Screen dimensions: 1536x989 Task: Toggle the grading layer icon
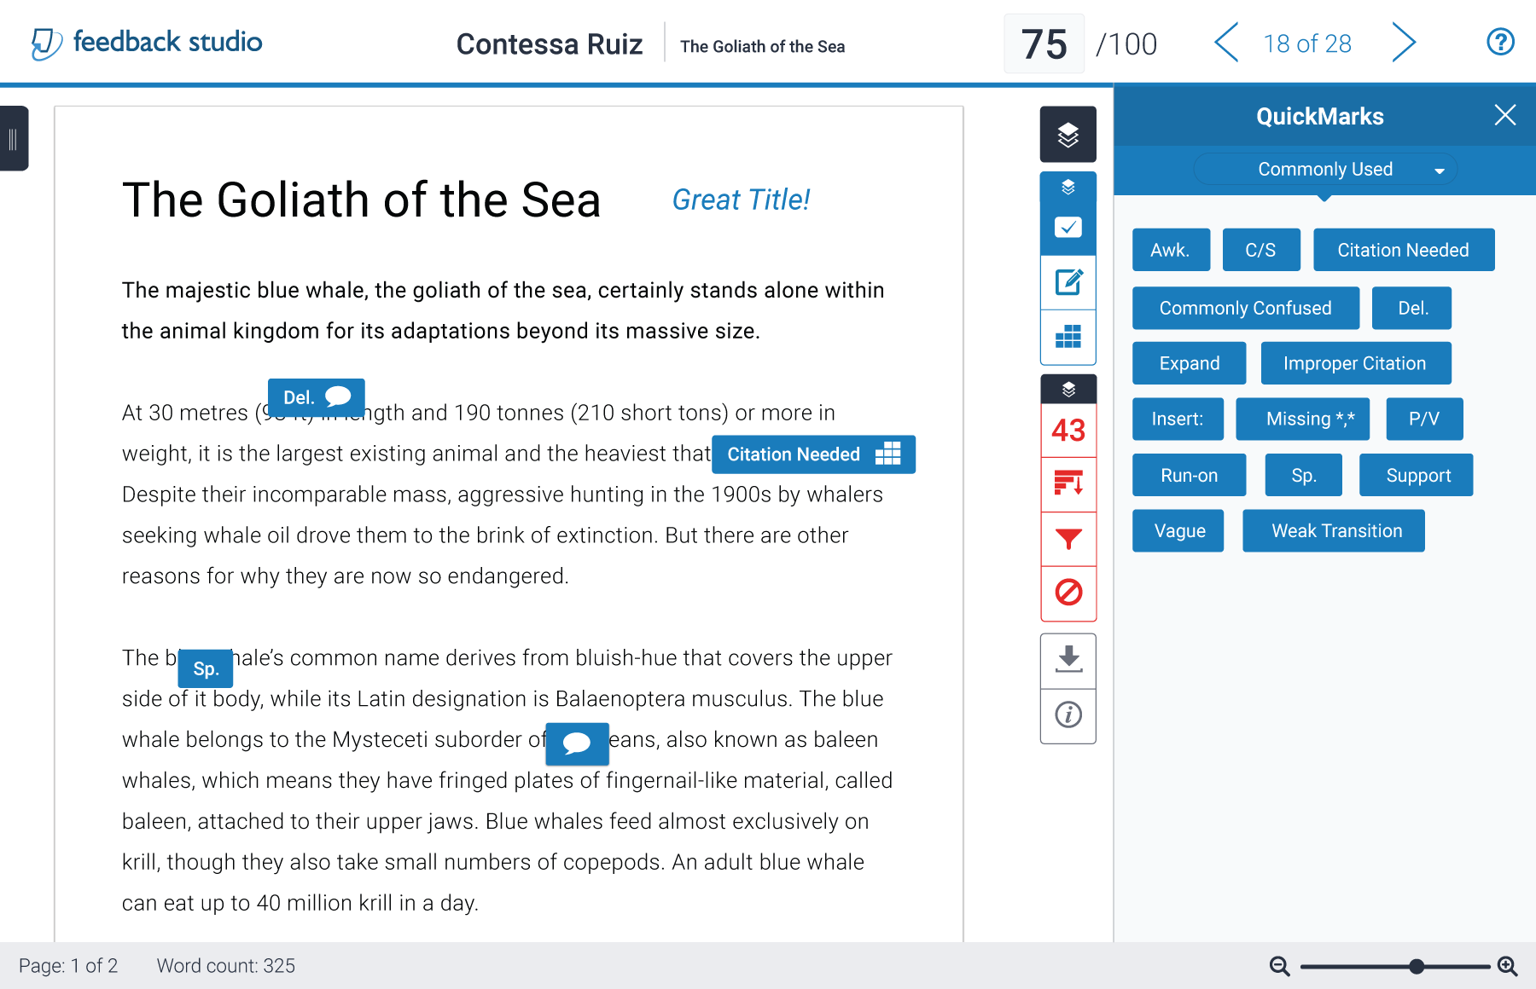(x=1068, y=187)
